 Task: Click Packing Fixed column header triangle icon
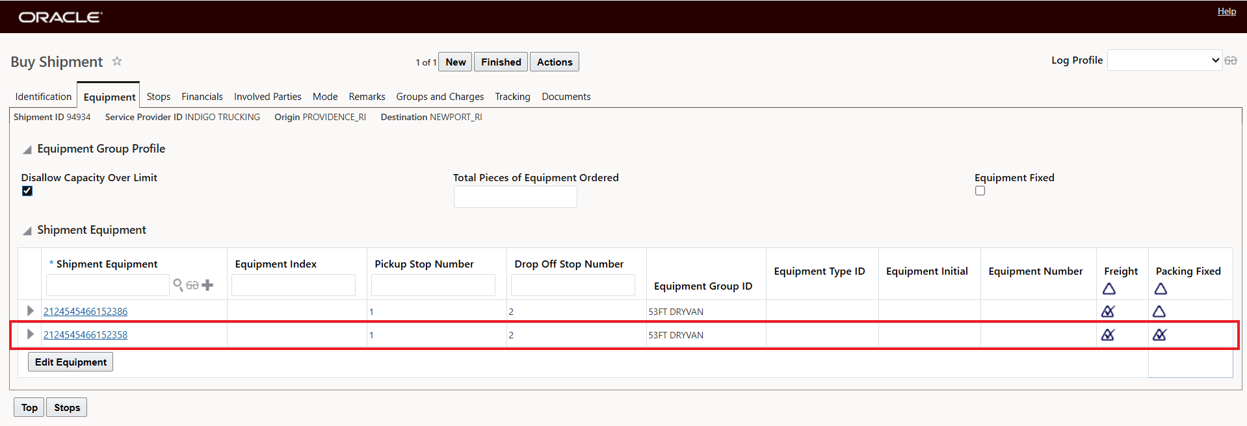click(x=1161, y=289)
